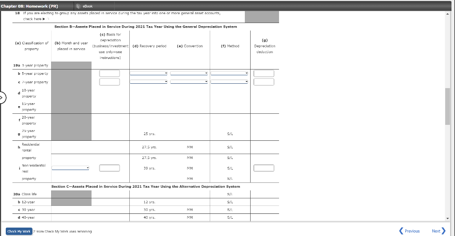Click the '(f) Method' column header
455x236 pixels.
(230, 46)
